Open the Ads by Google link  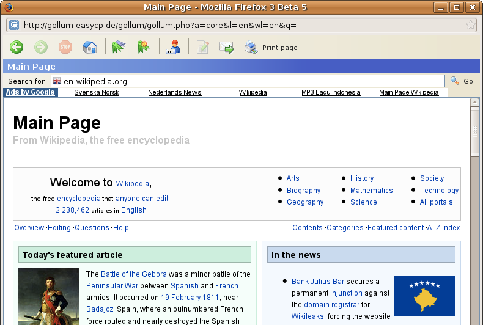point(30,92)
